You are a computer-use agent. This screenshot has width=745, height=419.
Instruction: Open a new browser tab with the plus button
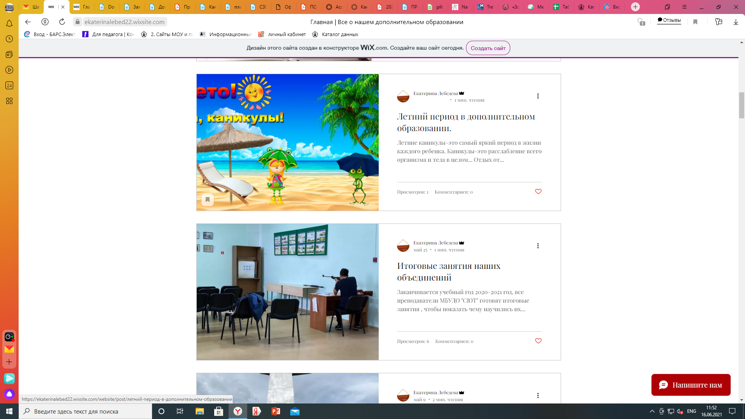pos(635,7)
